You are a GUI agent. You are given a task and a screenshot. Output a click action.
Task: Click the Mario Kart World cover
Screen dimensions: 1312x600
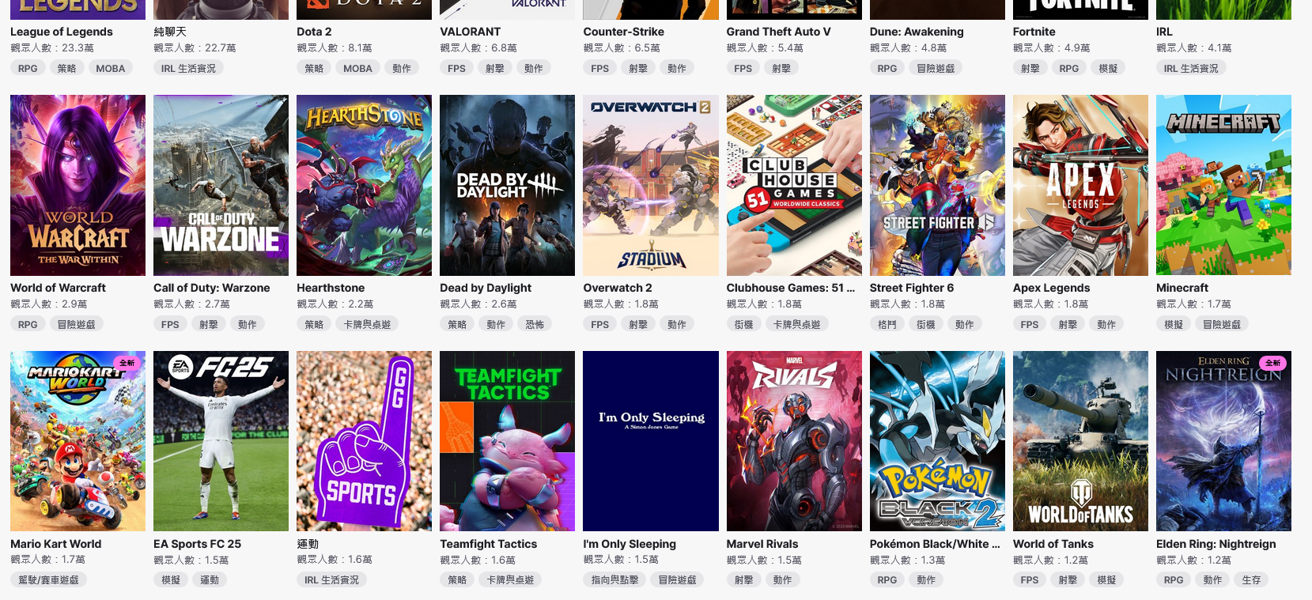coord(78,441)
